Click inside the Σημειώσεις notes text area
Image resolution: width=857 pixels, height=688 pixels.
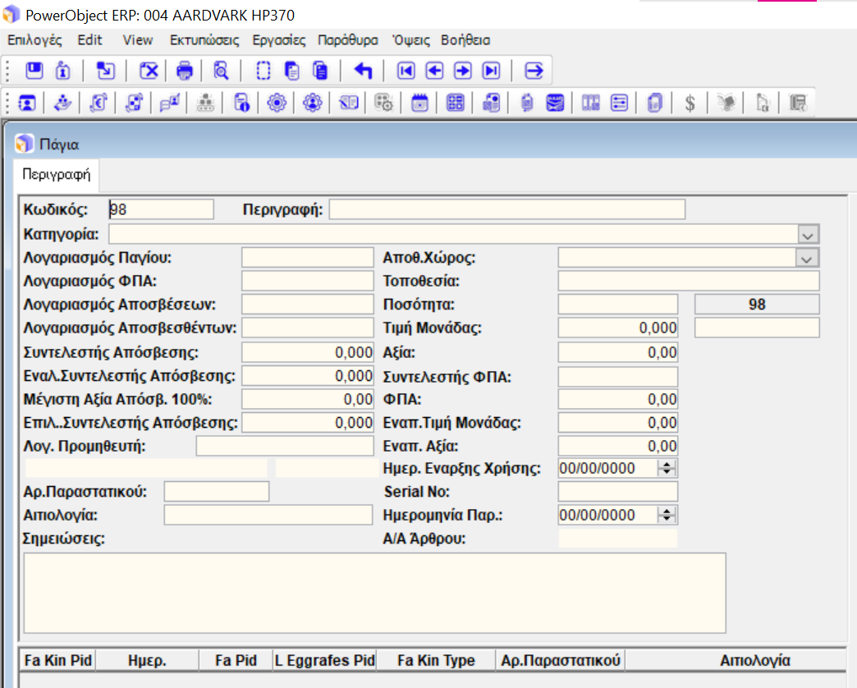374,593
